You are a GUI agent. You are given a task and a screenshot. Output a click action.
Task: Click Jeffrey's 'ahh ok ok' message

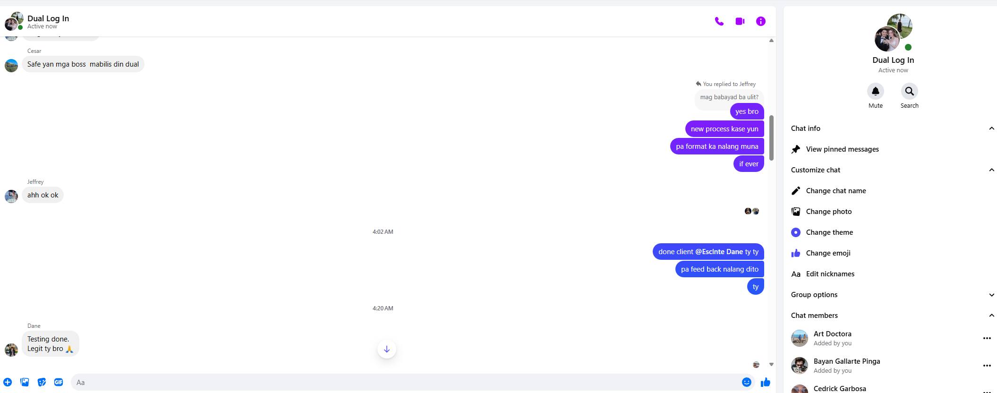pos(43,195)
